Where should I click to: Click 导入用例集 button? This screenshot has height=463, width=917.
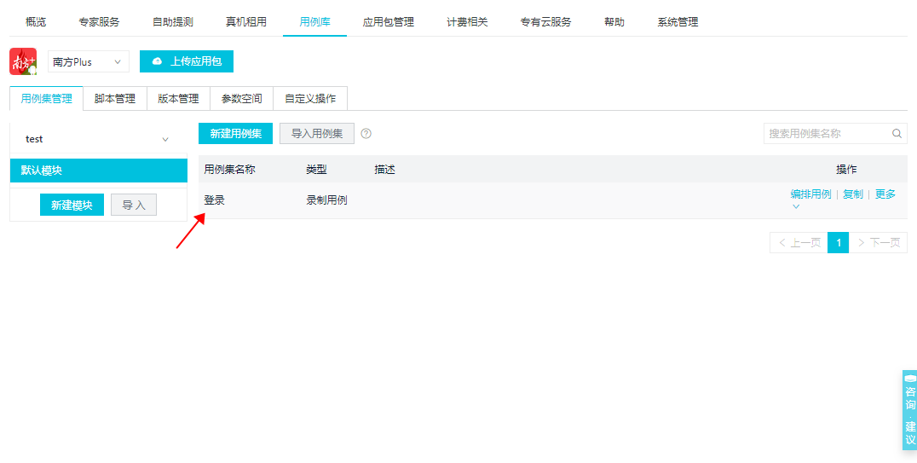pos(317,134)
